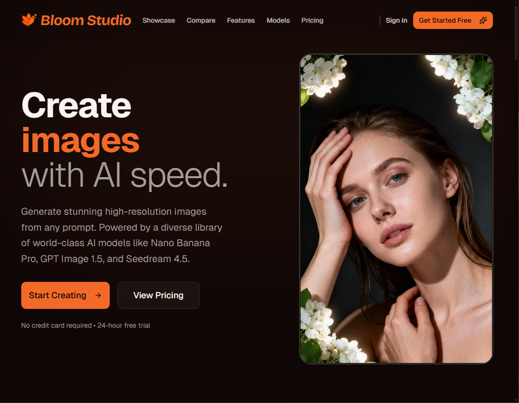Click the orange lotus flower logo icon
Screen dimensions: 519x403
[29, 20]
